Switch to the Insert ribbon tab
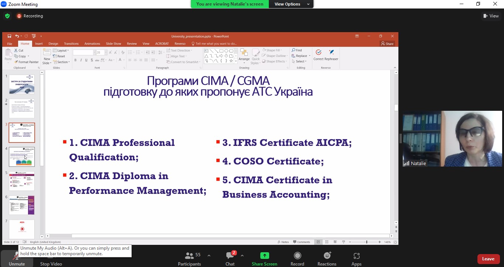 tap(39, 44)
